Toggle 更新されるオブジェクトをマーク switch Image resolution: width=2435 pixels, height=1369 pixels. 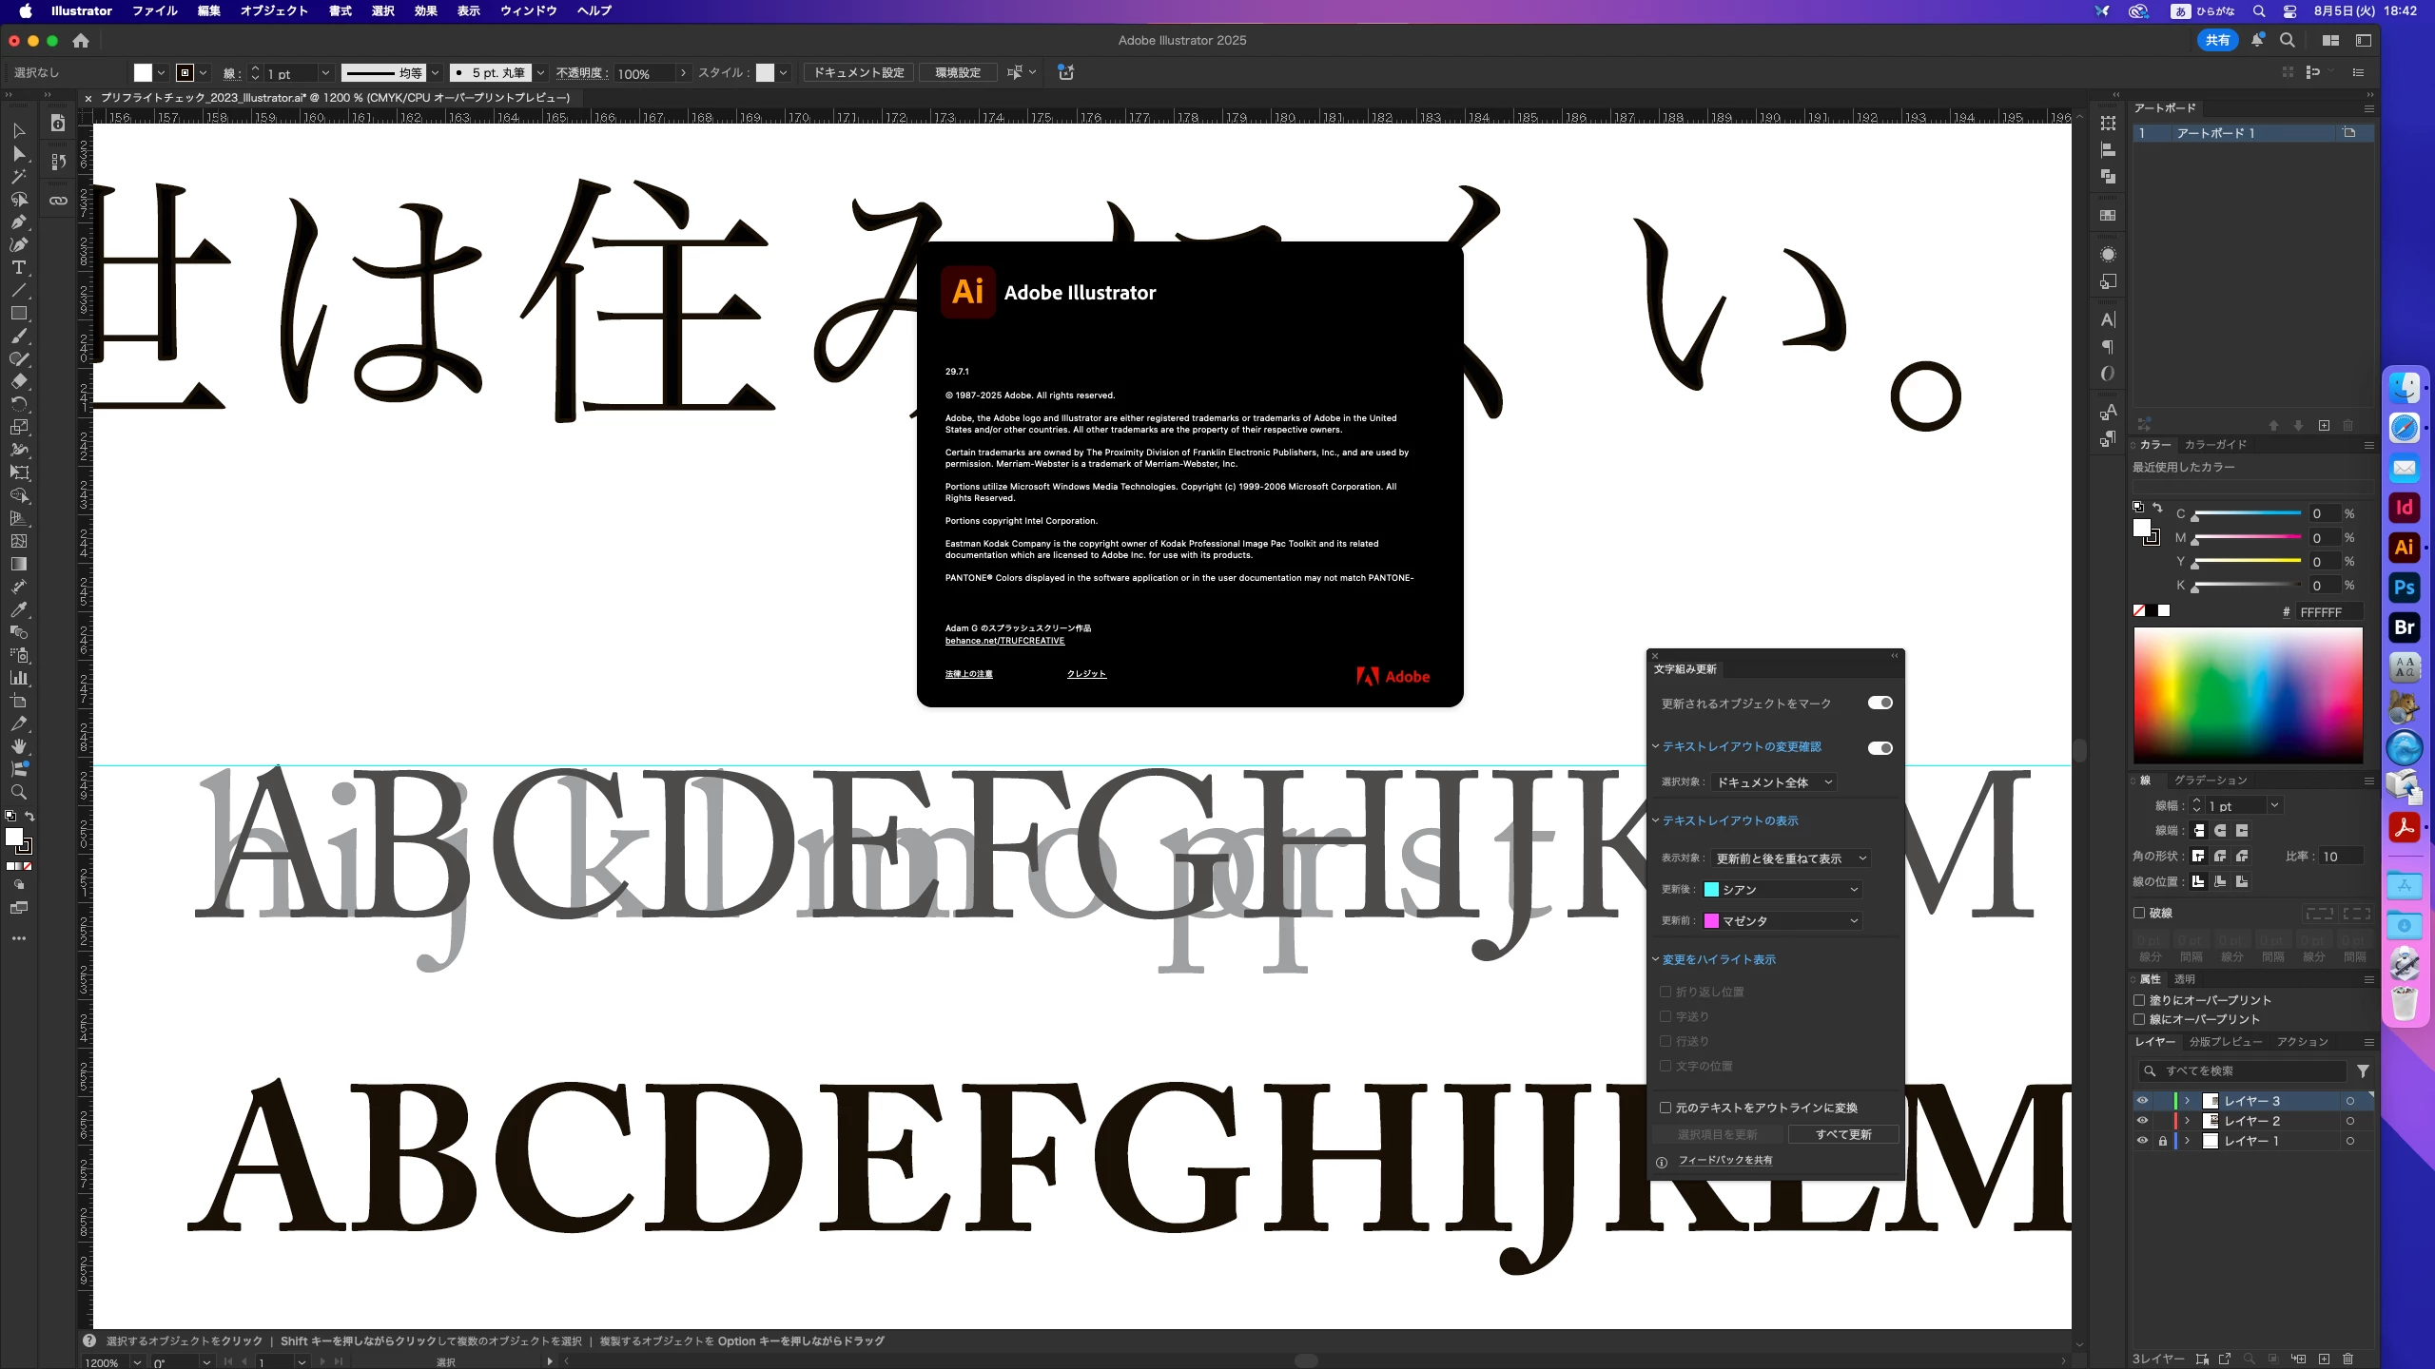coord(1880,704)
